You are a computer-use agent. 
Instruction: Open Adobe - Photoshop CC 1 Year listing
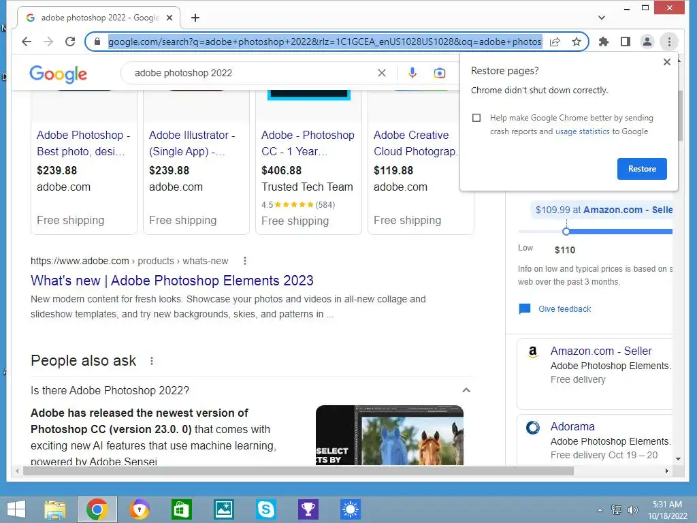pos(308,143)
